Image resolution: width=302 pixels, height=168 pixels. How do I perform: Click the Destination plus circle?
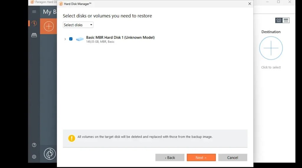(x=271, y=48)
